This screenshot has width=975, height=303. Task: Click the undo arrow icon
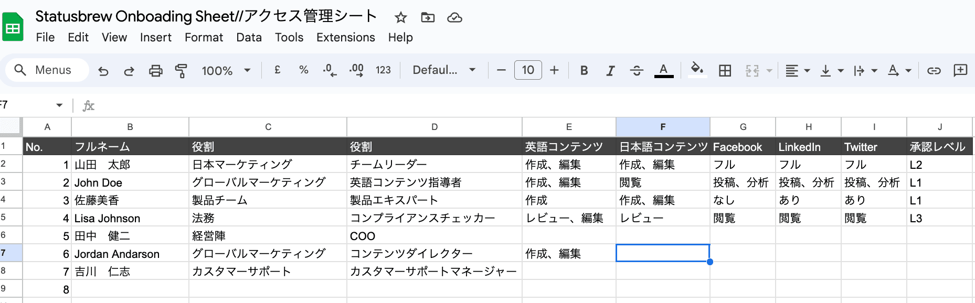(103, 71)
